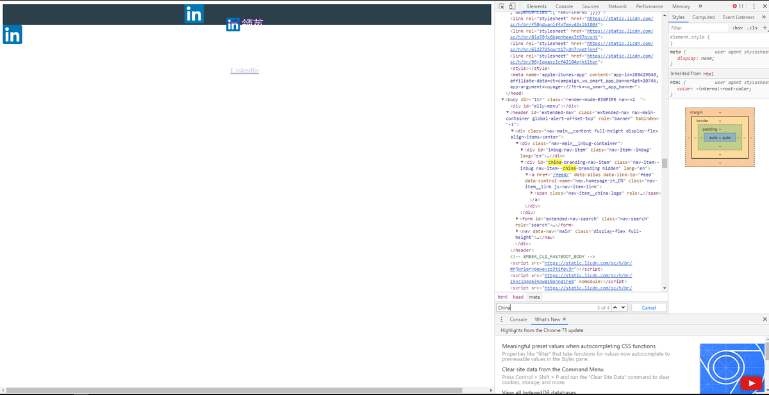This screenshot has height=395, width=769.
Task: Activate the inspect element picker icon
Action: 502,6
